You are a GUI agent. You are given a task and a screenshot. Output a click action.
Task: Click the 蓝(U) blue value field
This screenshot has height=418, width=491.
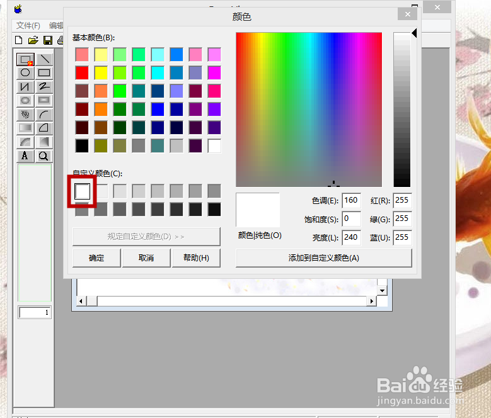pyautogui.click(x=403, y=237)
